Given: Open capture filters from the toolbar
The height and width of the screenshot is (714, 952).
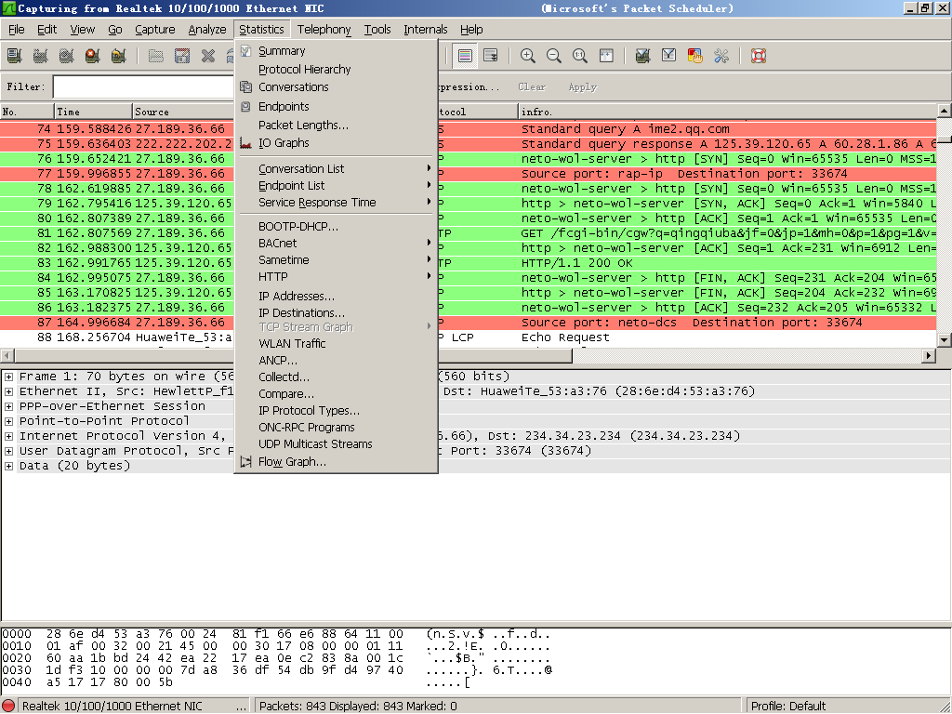Looking at the screenshot, I should pos(643,56).
